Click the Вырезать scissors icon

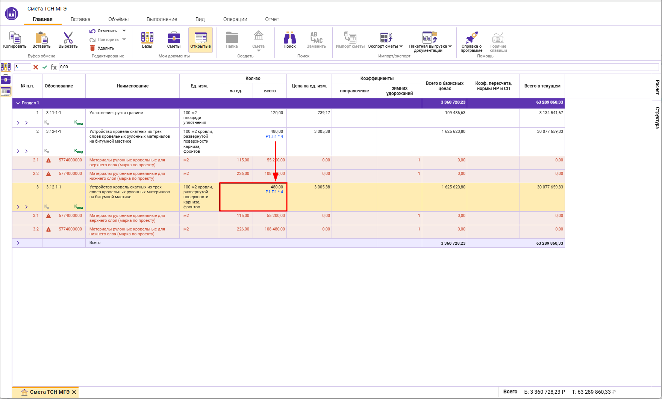(68, 38)
